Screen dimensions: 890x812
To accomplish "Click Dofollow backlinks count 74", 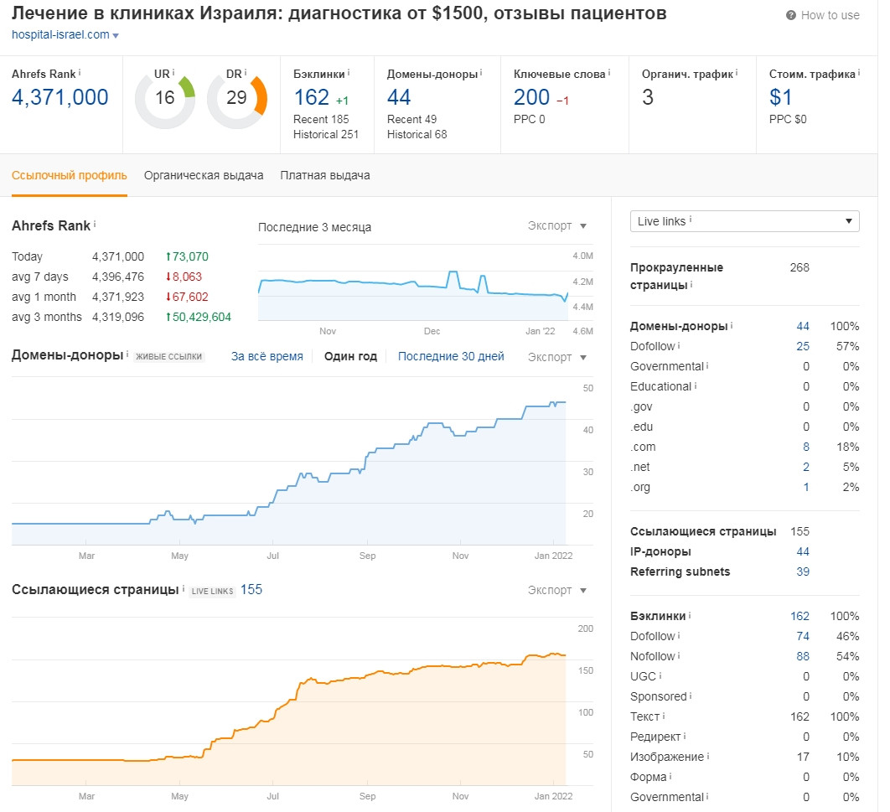I will 803,636.
